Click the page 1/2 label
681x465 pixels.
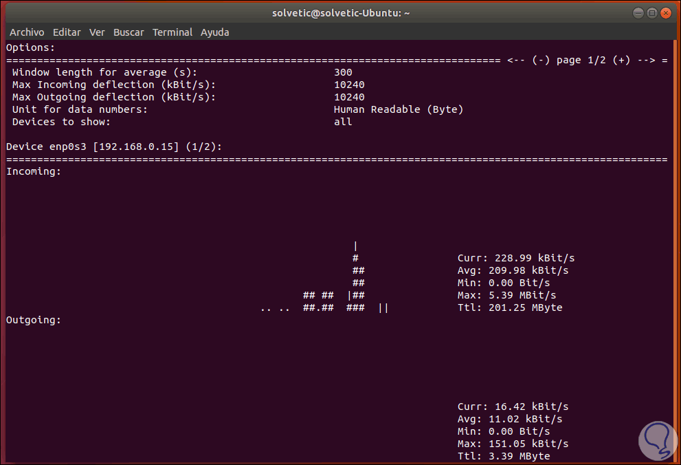coord(581,60)
